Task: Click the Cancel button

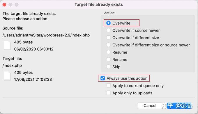Action: click(x=150, y=106)
